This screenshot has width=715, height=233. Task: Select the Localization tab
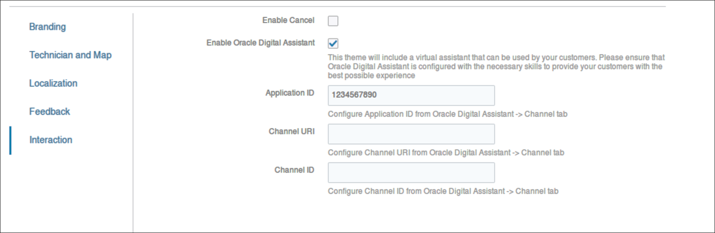[53, 83]
